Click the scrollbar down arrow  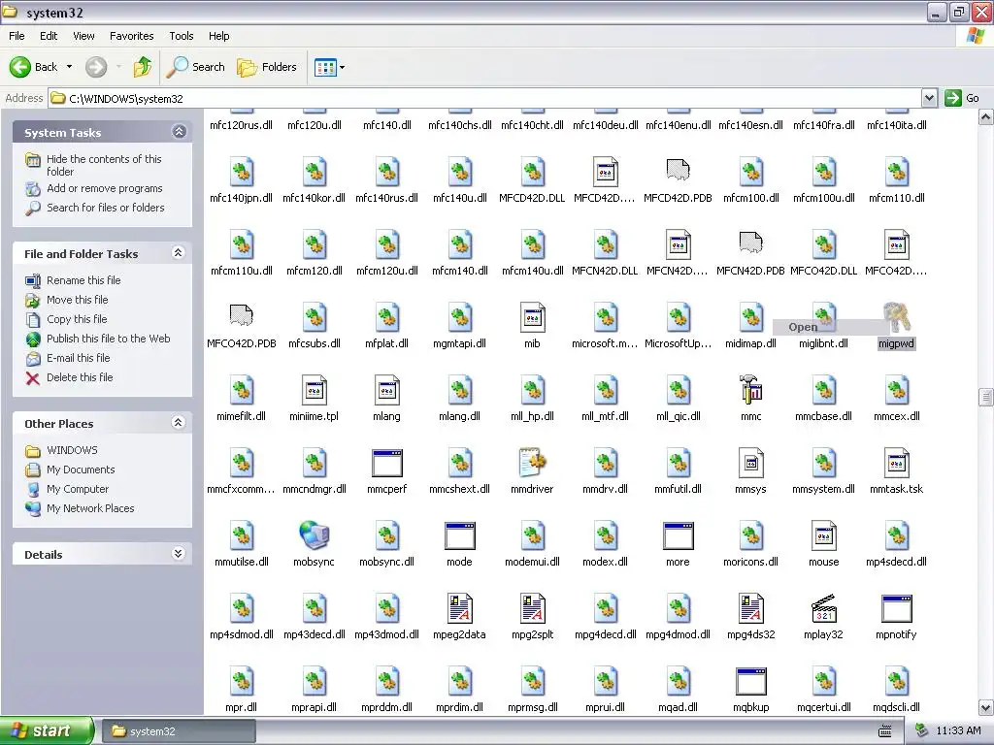click(986, 707)
